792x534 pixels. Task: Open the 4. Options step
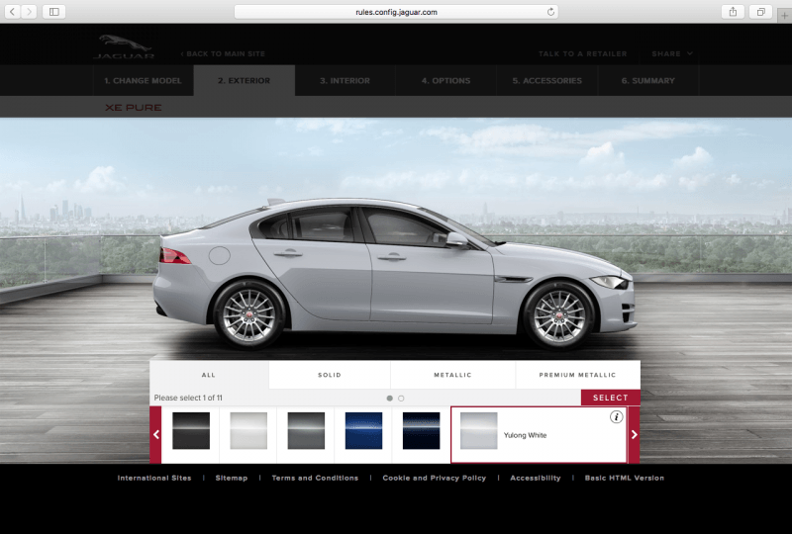pos(446,80)
